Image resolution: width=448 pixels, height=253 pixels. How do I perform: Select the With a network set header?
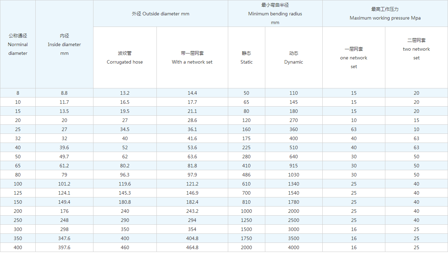tap(192, 58)
